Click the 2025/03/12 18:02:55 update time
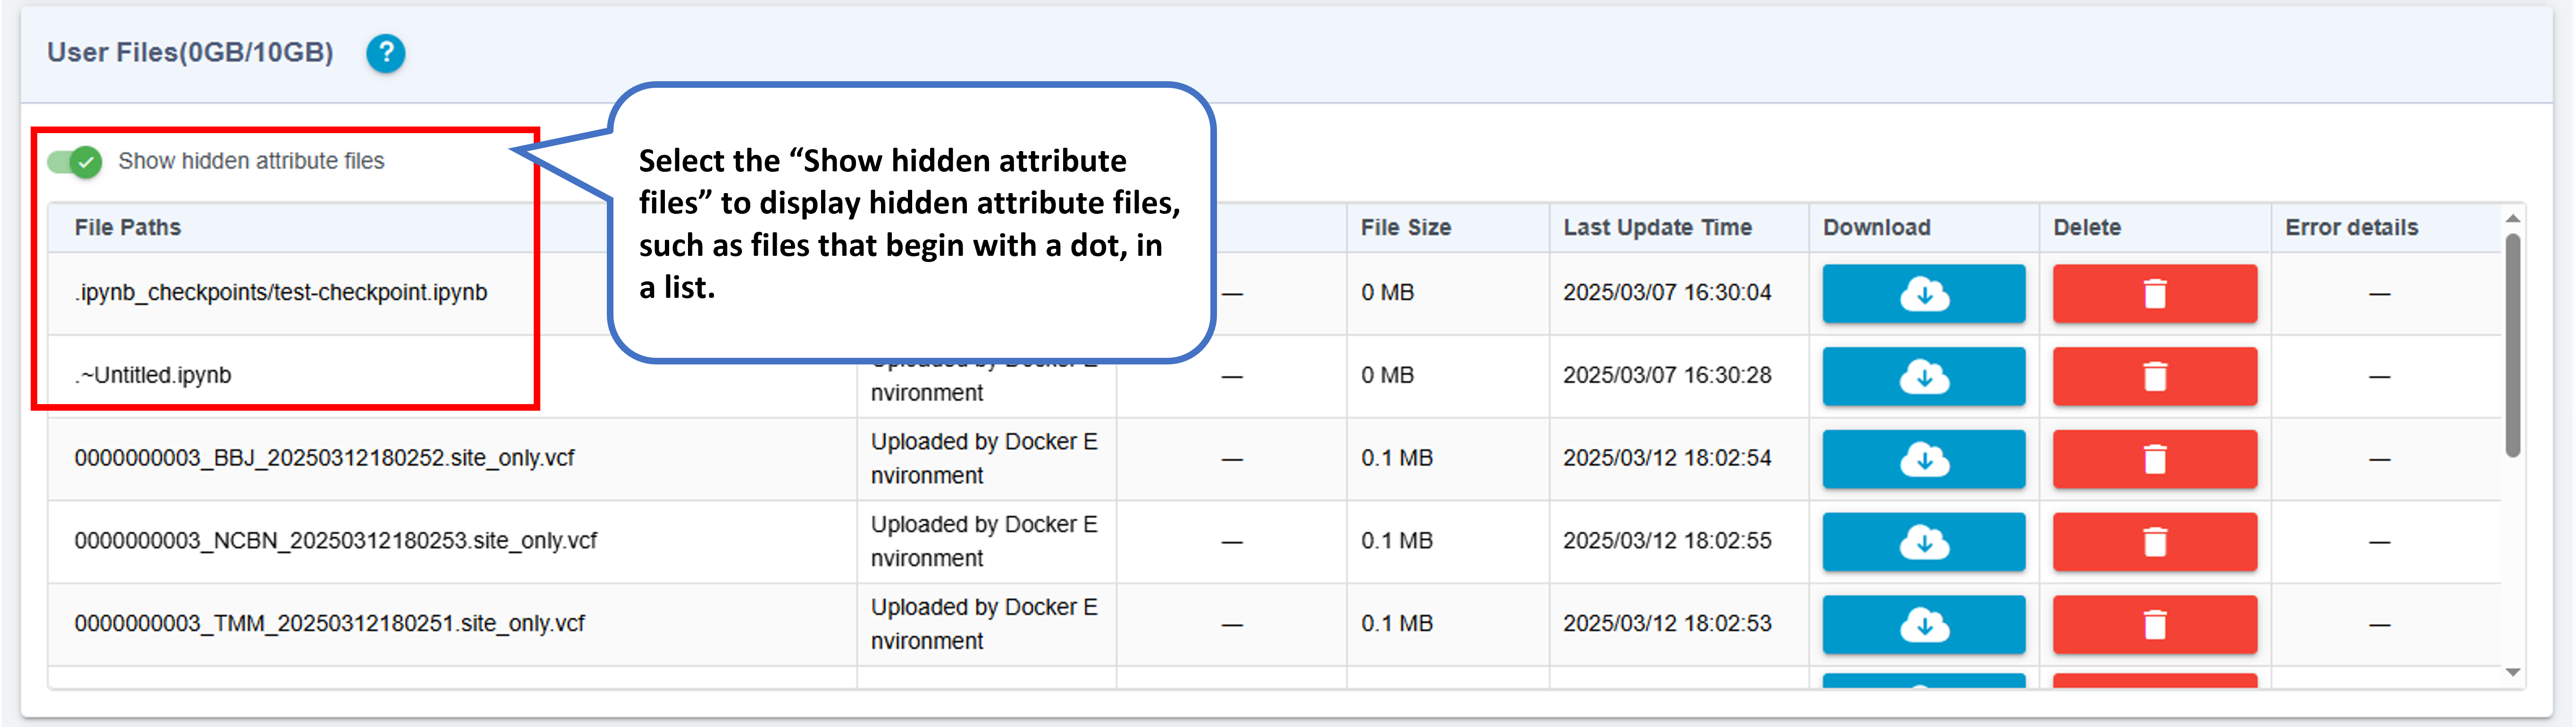The image size is (2576, 727). pos(1667,542)
